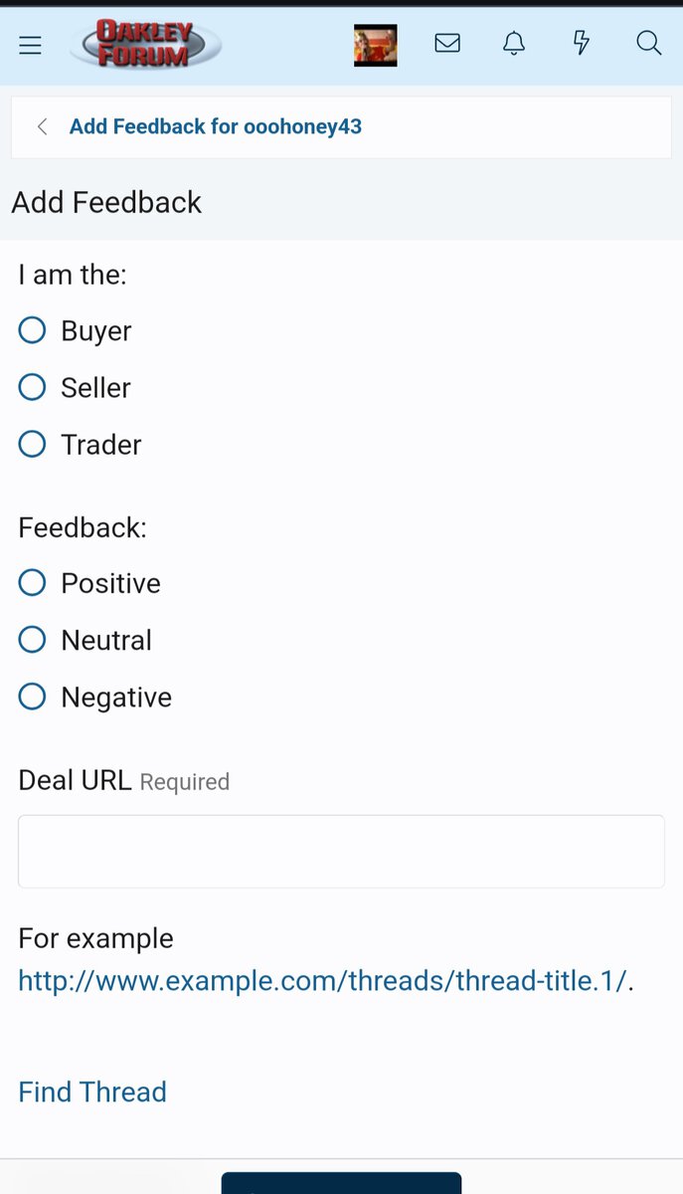The height and width of the screenshot is (1194, 683).
Task: Select Neutral feedback option
Action: [32, 639]
